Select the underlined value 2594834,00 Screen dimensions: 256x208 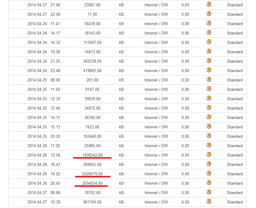pyautogui.click(x=92, y=183)
